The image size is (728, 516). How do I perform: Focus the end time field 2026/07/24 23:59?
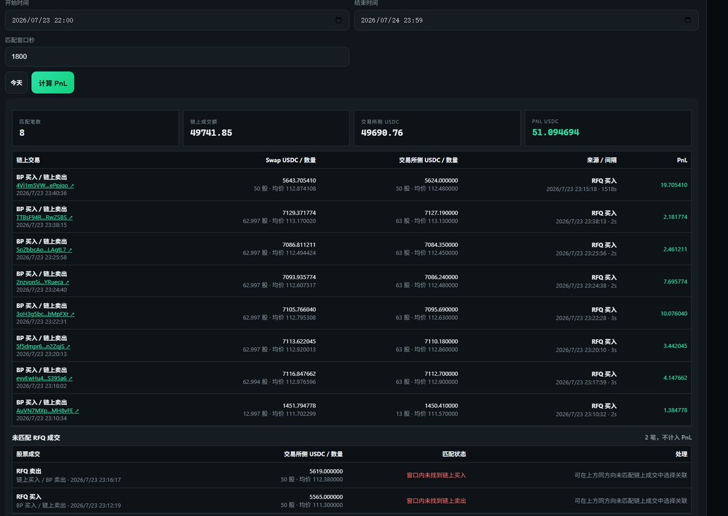(x=526, y=20)
